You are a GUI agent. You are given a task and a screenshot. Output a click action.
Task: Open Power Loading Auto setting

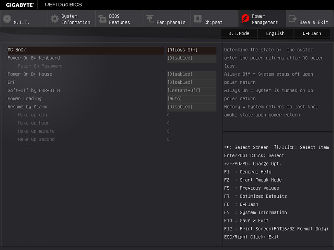191,99
